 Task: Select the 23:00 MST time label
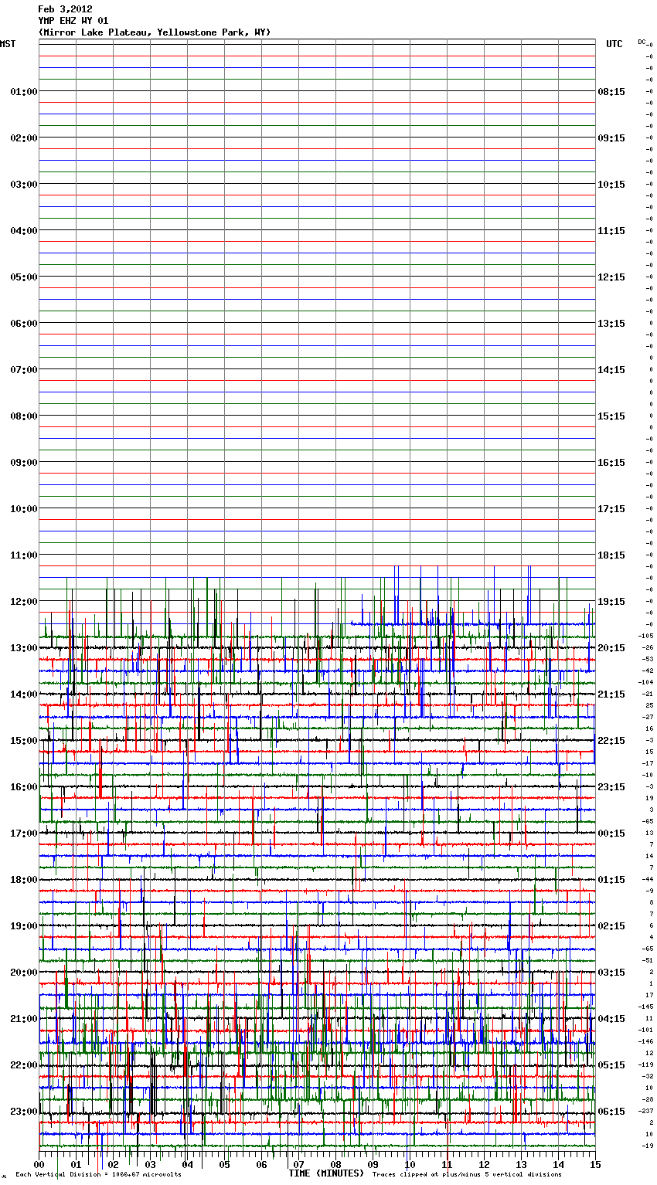24,1112
